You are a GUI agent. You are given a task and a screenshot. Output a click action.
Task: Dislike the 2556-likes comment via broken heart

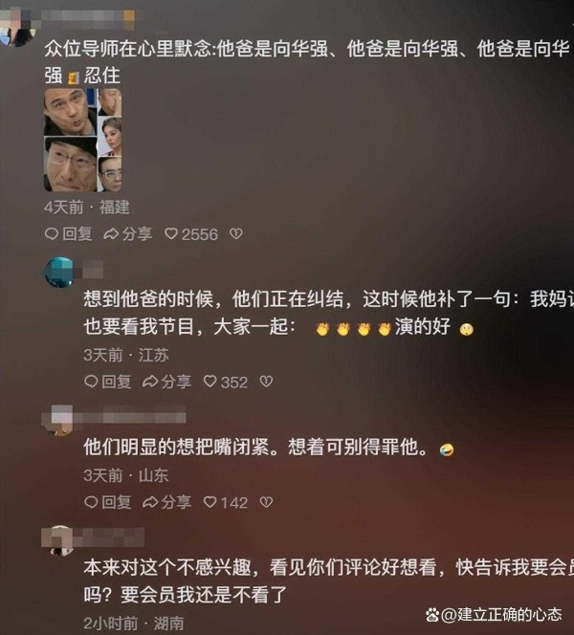pos(236,233)
